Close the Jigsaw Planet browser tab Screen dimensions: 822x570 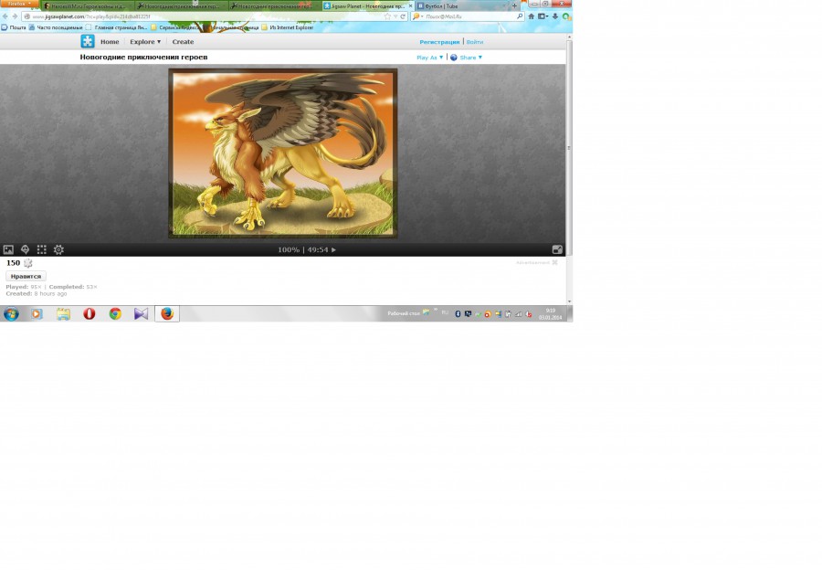410,5
